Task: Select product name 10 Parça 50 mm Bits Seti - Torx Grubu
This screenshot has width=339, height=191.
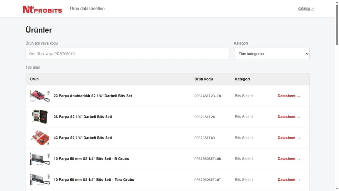Action: pyautogui.click(x=94, y=180)
